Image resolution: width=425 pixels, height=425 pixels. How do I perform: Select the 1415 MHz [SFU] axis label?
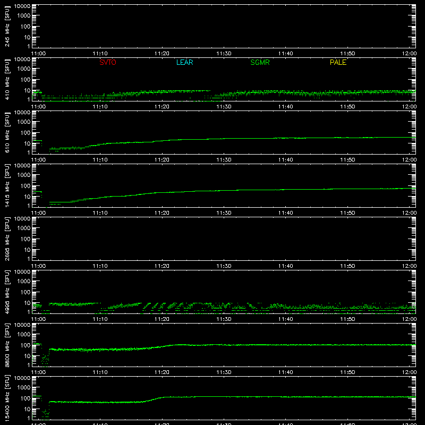point(7,185)
